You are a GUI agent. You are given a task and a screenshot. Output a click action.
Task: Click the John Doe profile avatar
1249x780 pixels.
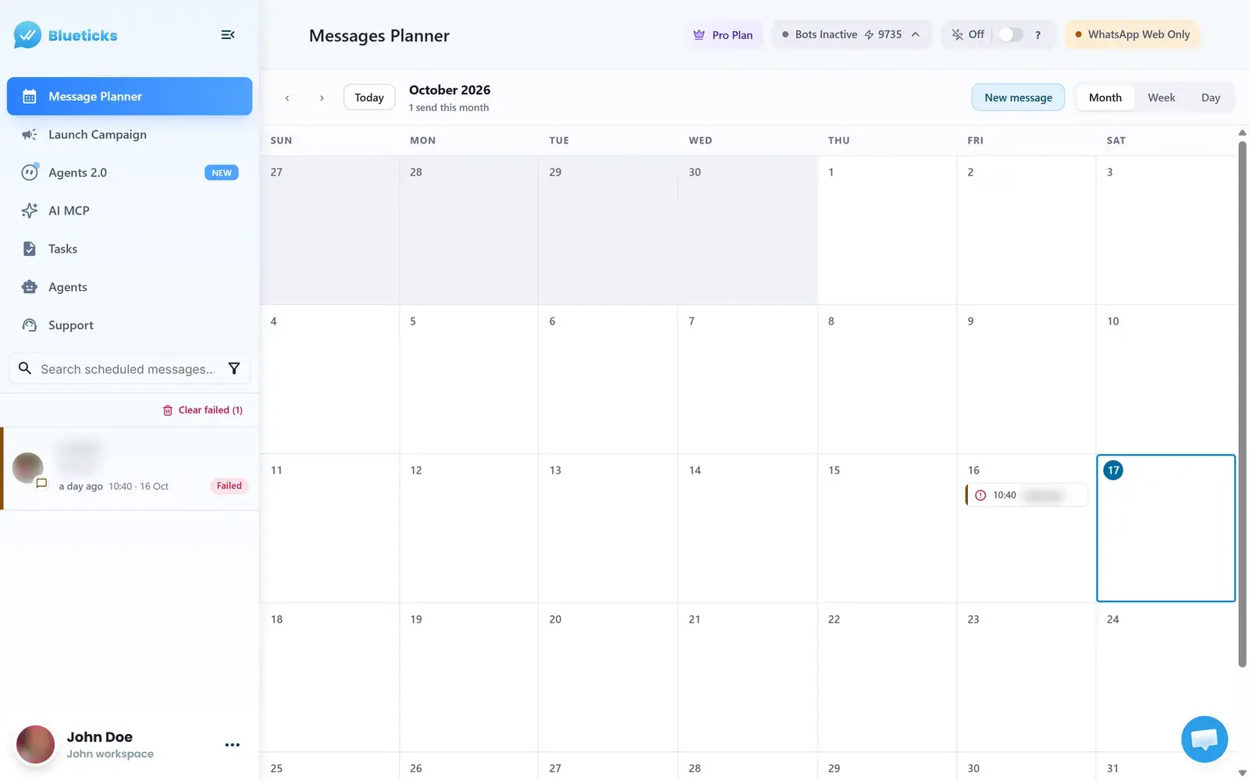[x=35, y=744]
